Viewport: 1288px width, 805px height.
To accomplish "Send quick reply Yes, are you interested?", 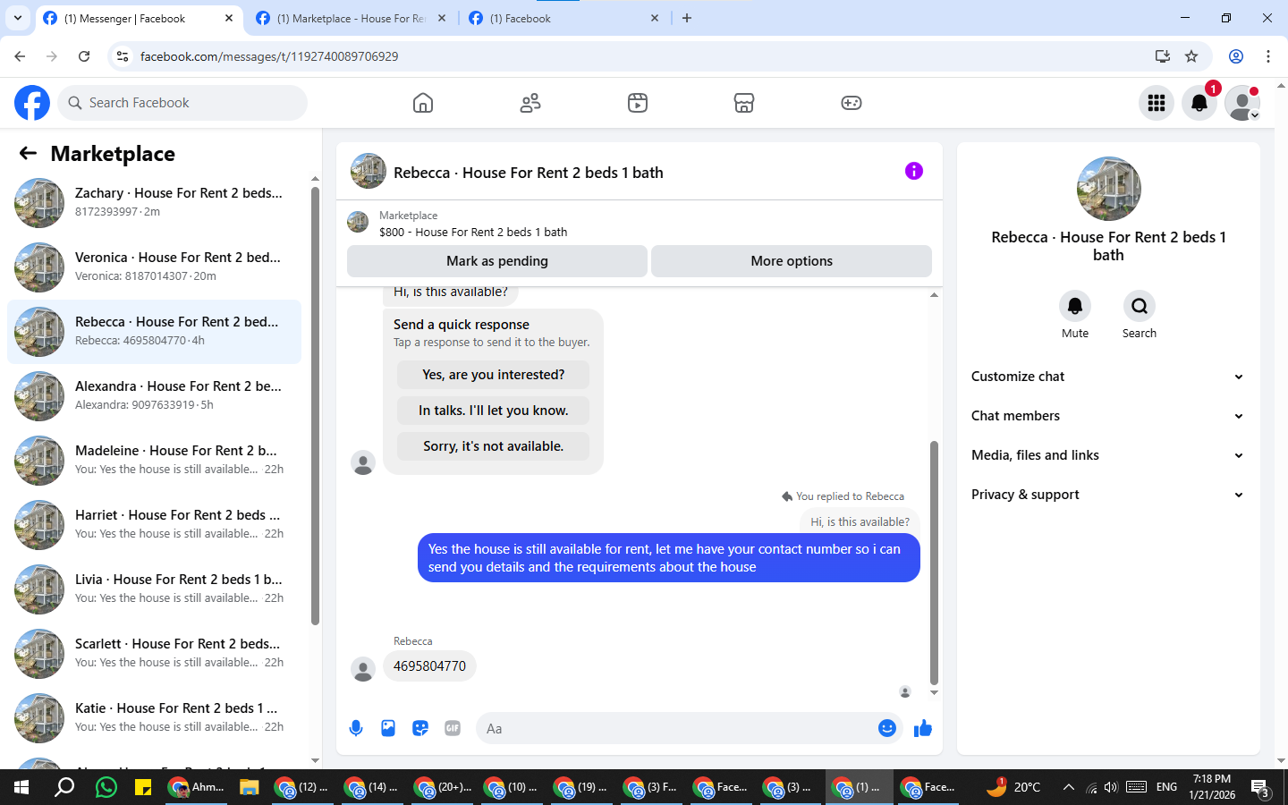I will 494,375.
